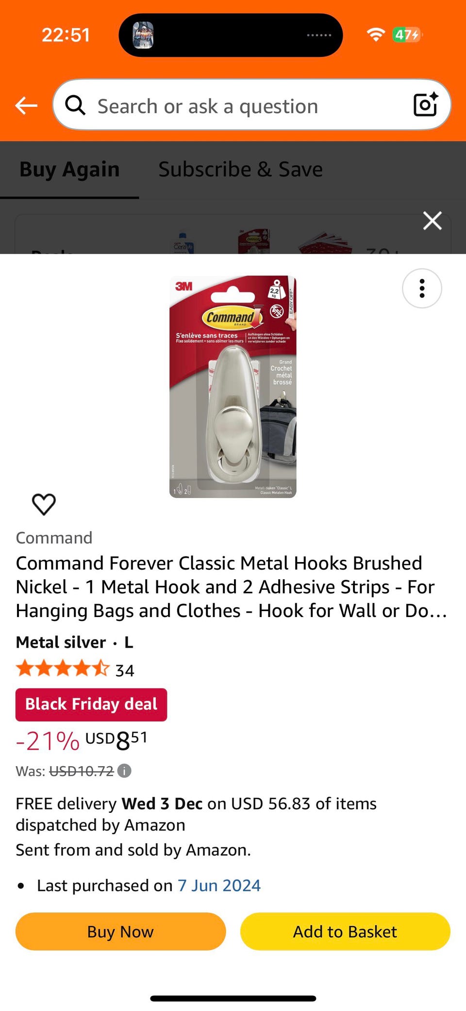Tap the price info icon beside USD10.72
This screenshot has height=1011, width=466.
click(x=124, y=771)
